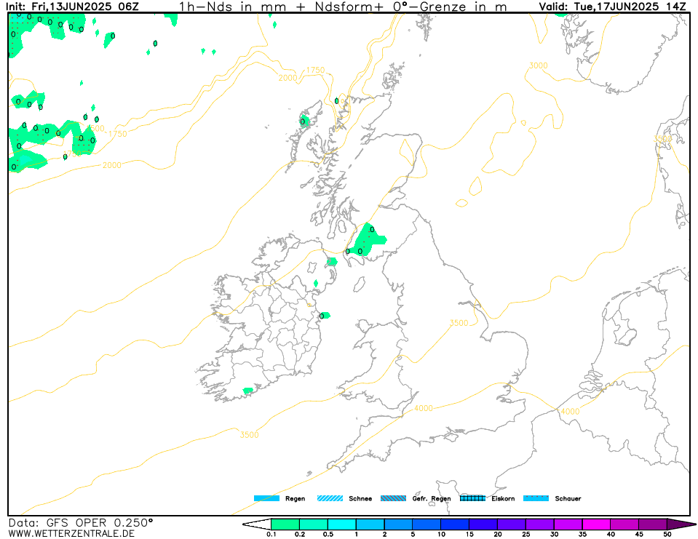The width and height of the screenshot is (698, 539).
Task: Select the 1–2 mm color bar segment
Action: point(370,524)
